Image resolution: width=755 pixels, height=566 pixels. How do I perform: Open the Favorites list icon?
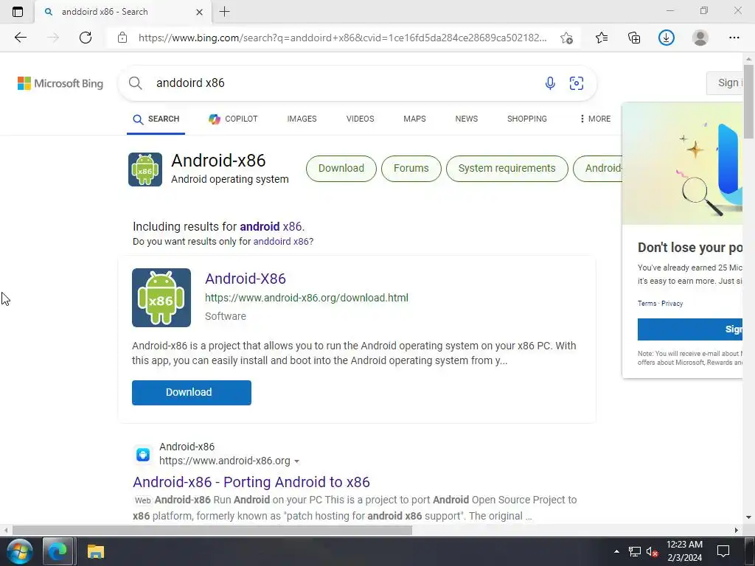[x=602, y=38]
